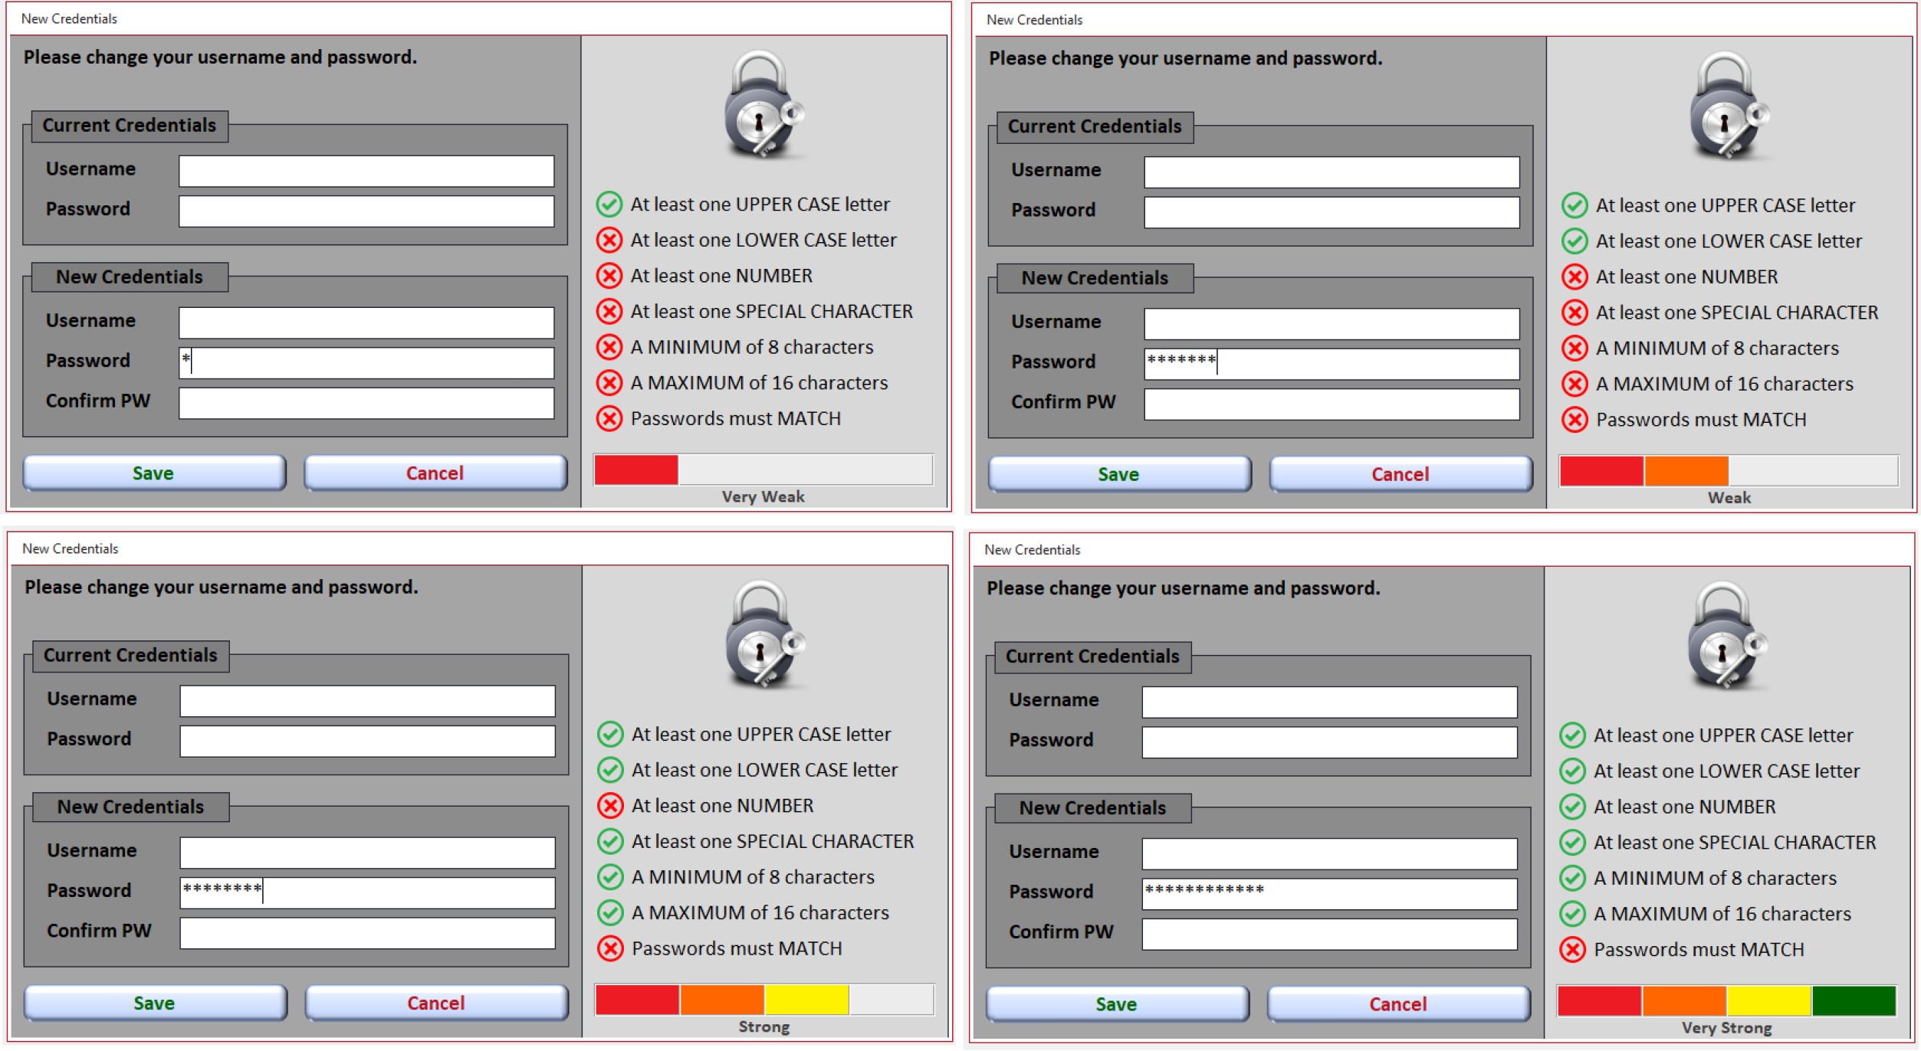
Task: Click the red X beside Passwords must MATCH, Very Strong dialog
Action: click(1572, 950)
